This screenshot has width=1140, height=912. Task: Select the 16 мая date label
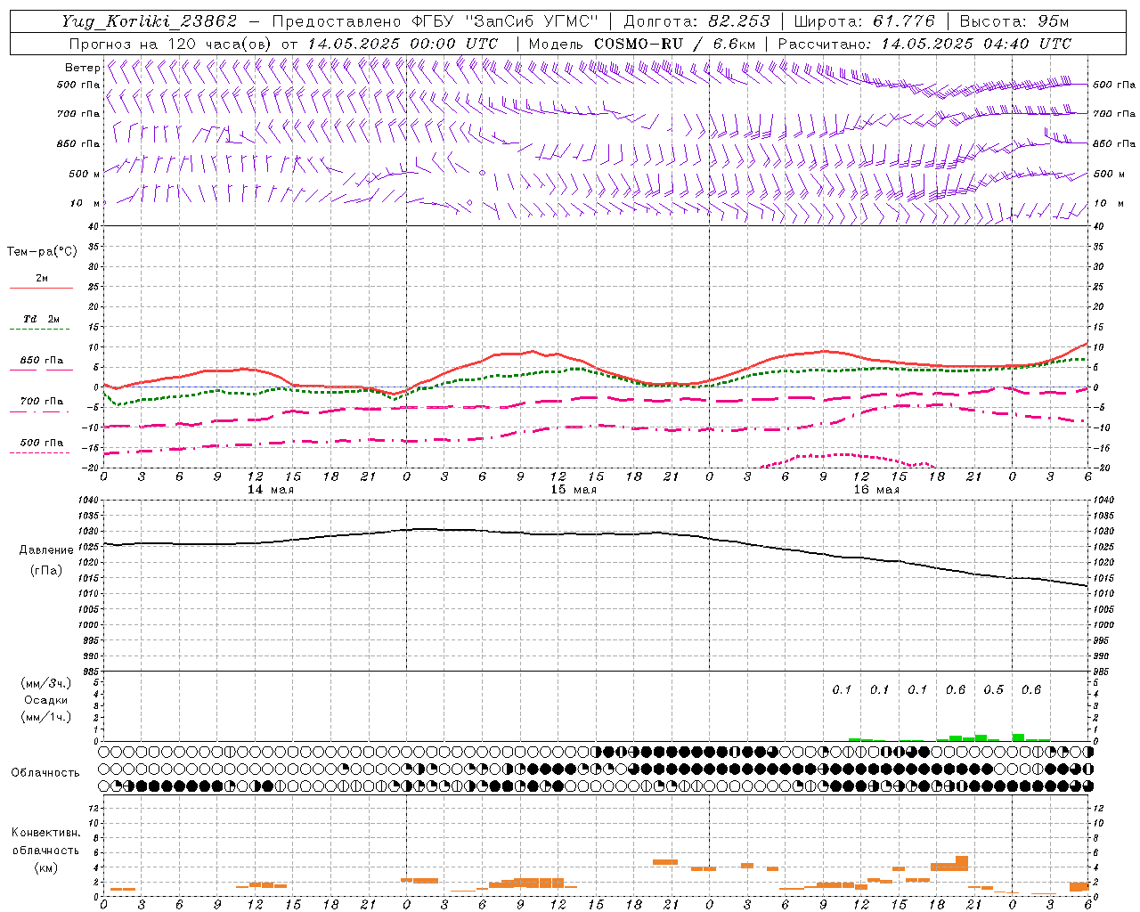click(x=875, y=490)
